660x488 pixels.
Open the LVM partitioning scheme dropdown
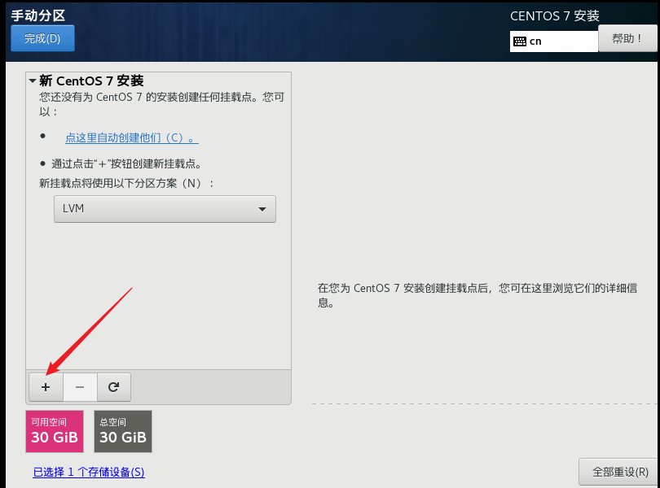165,209
